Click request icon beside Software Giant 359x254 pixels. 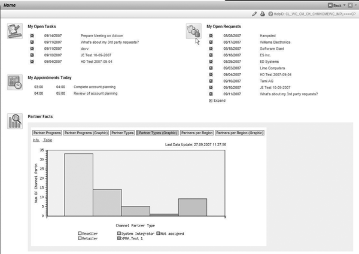click(x=211, y=49)
